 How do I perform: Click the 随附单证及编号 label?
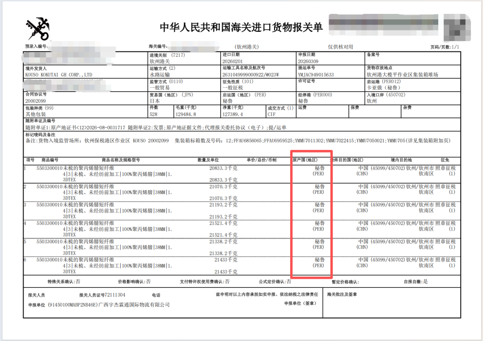point(40,121)
